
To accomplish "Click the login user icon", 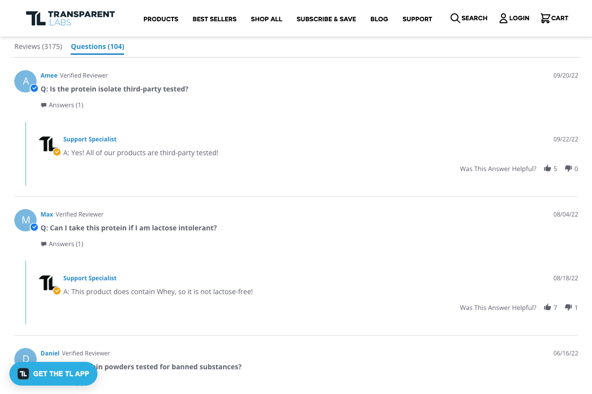I will click(503, 18).
